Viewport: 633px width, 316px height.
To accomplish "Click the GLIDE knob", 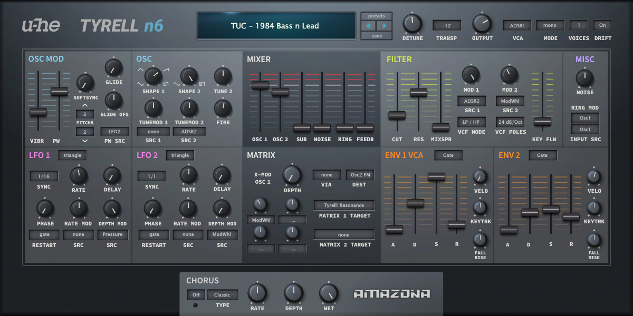I will (114, 68).
